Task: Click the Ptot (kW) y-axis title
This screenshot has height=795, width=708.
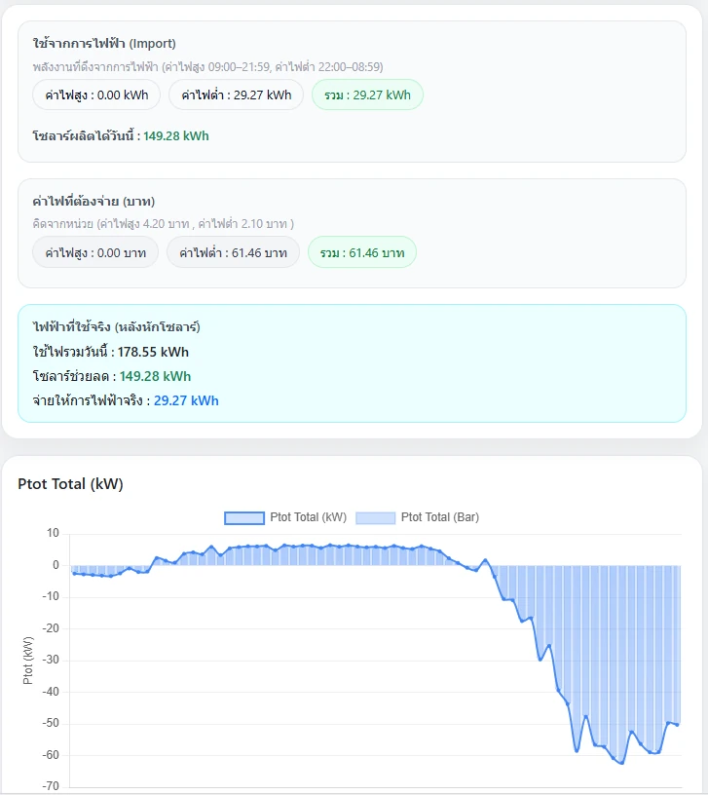Action: coord(28,660)
